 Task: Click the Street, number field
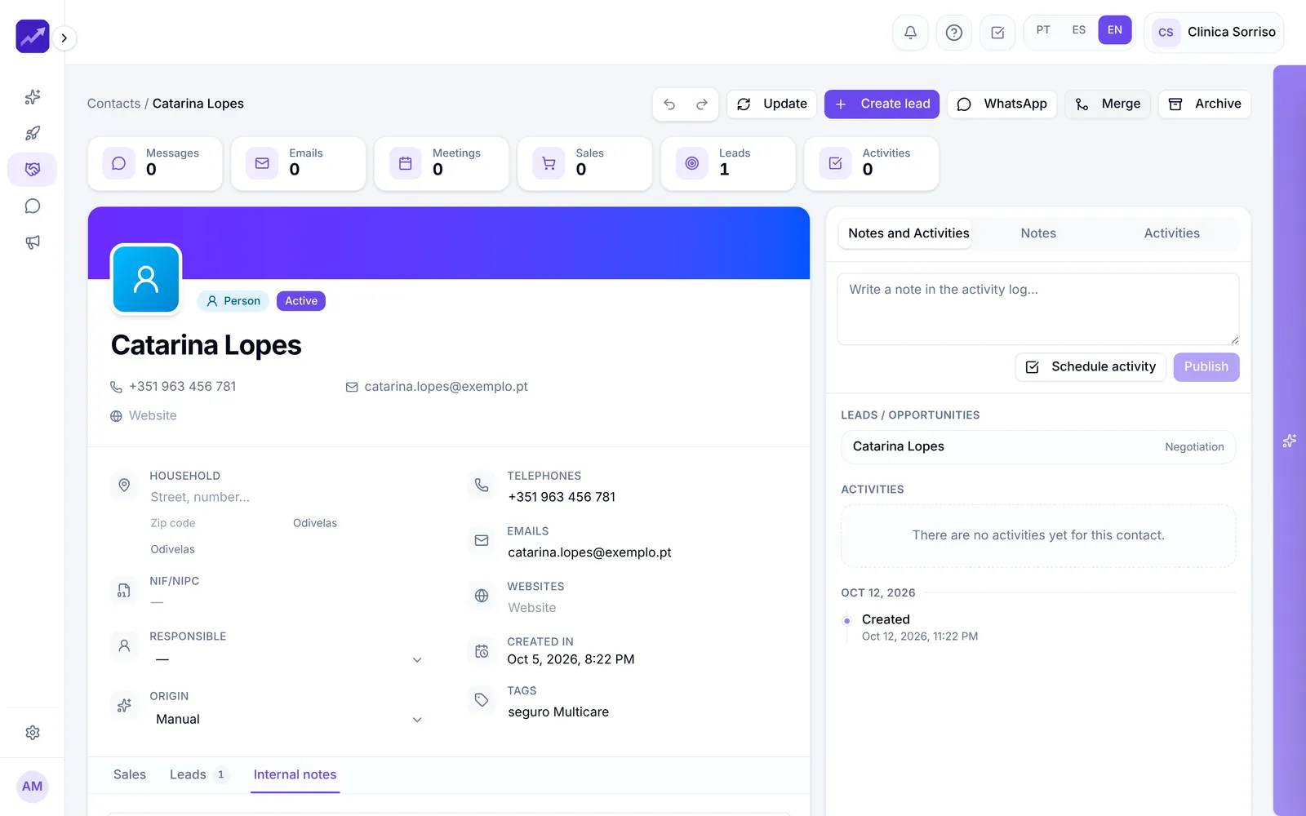click(x=286, y=497)
